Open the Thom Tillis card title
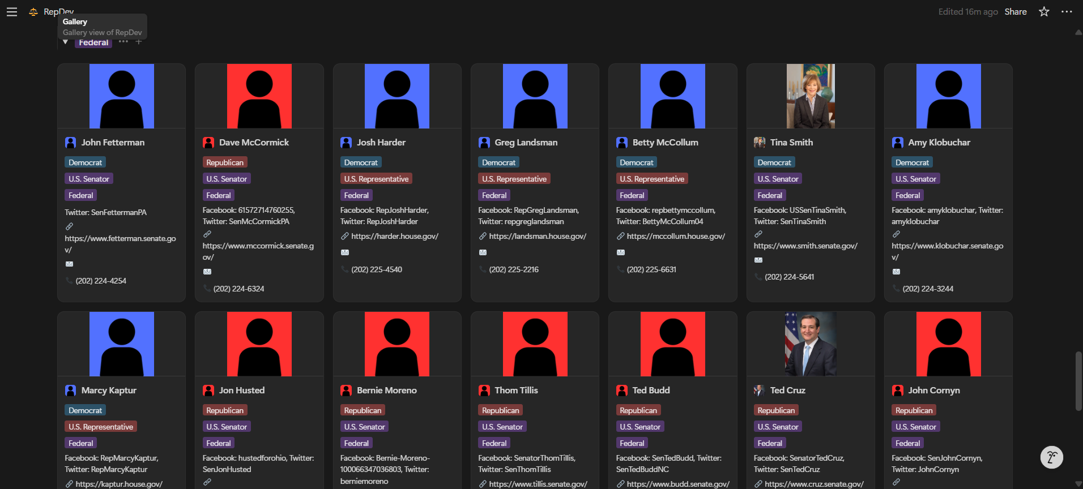 coord(517,391)
